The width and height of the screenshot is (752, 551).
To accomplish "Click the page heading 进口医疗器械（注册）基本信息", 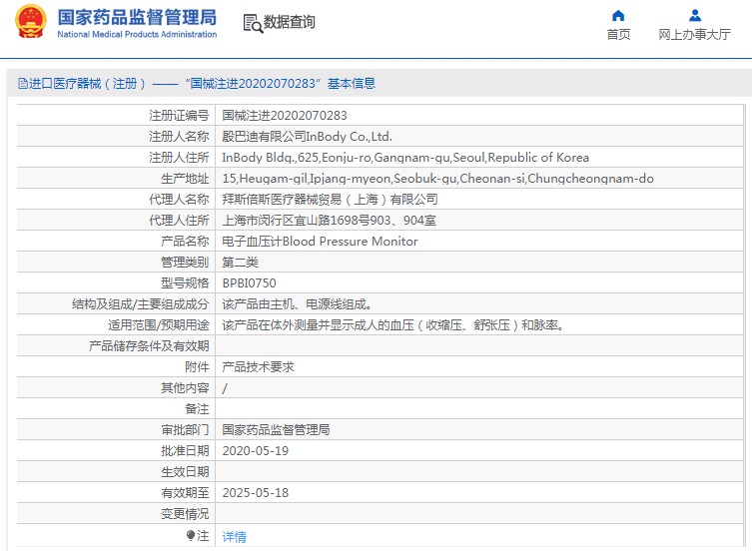I will 202,84.
